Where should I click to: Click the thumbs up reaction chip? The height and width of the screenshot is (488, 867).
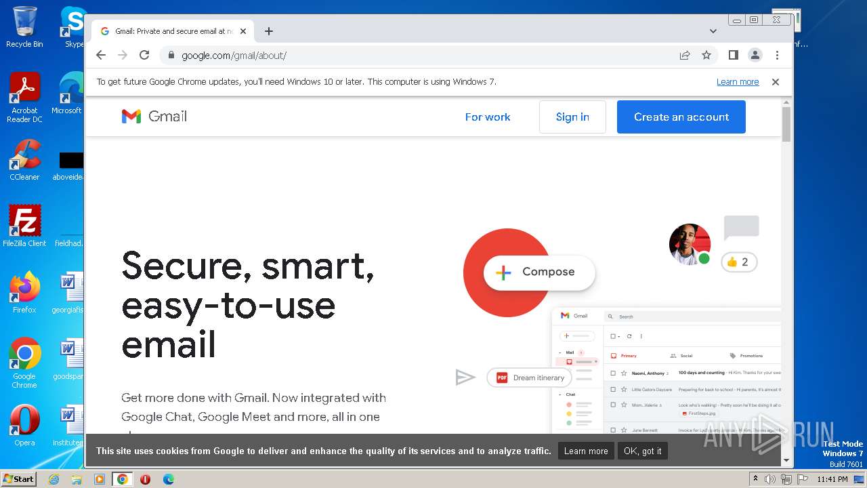(739, 262)
